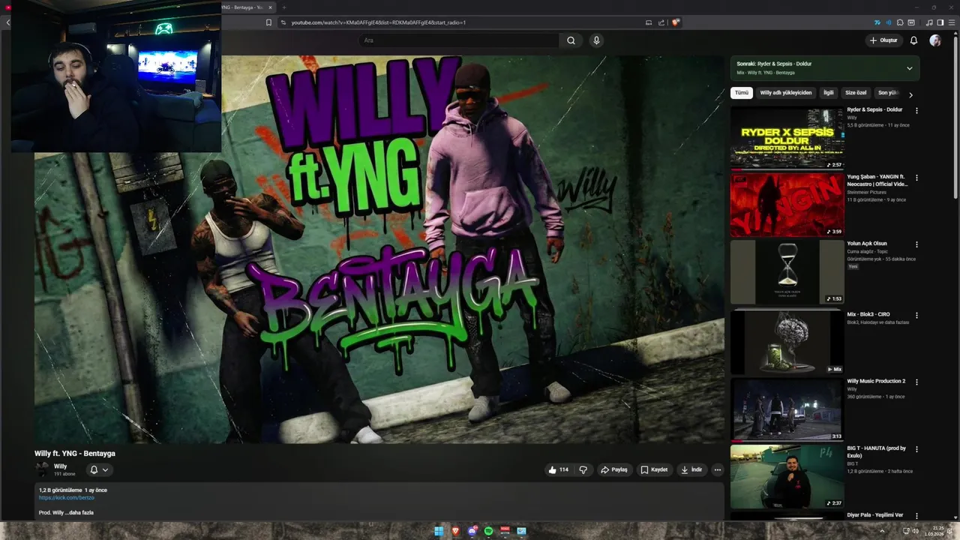
Task: Open options for Yung Şaban - YANGIN video
Action: (x=916, y=178)
